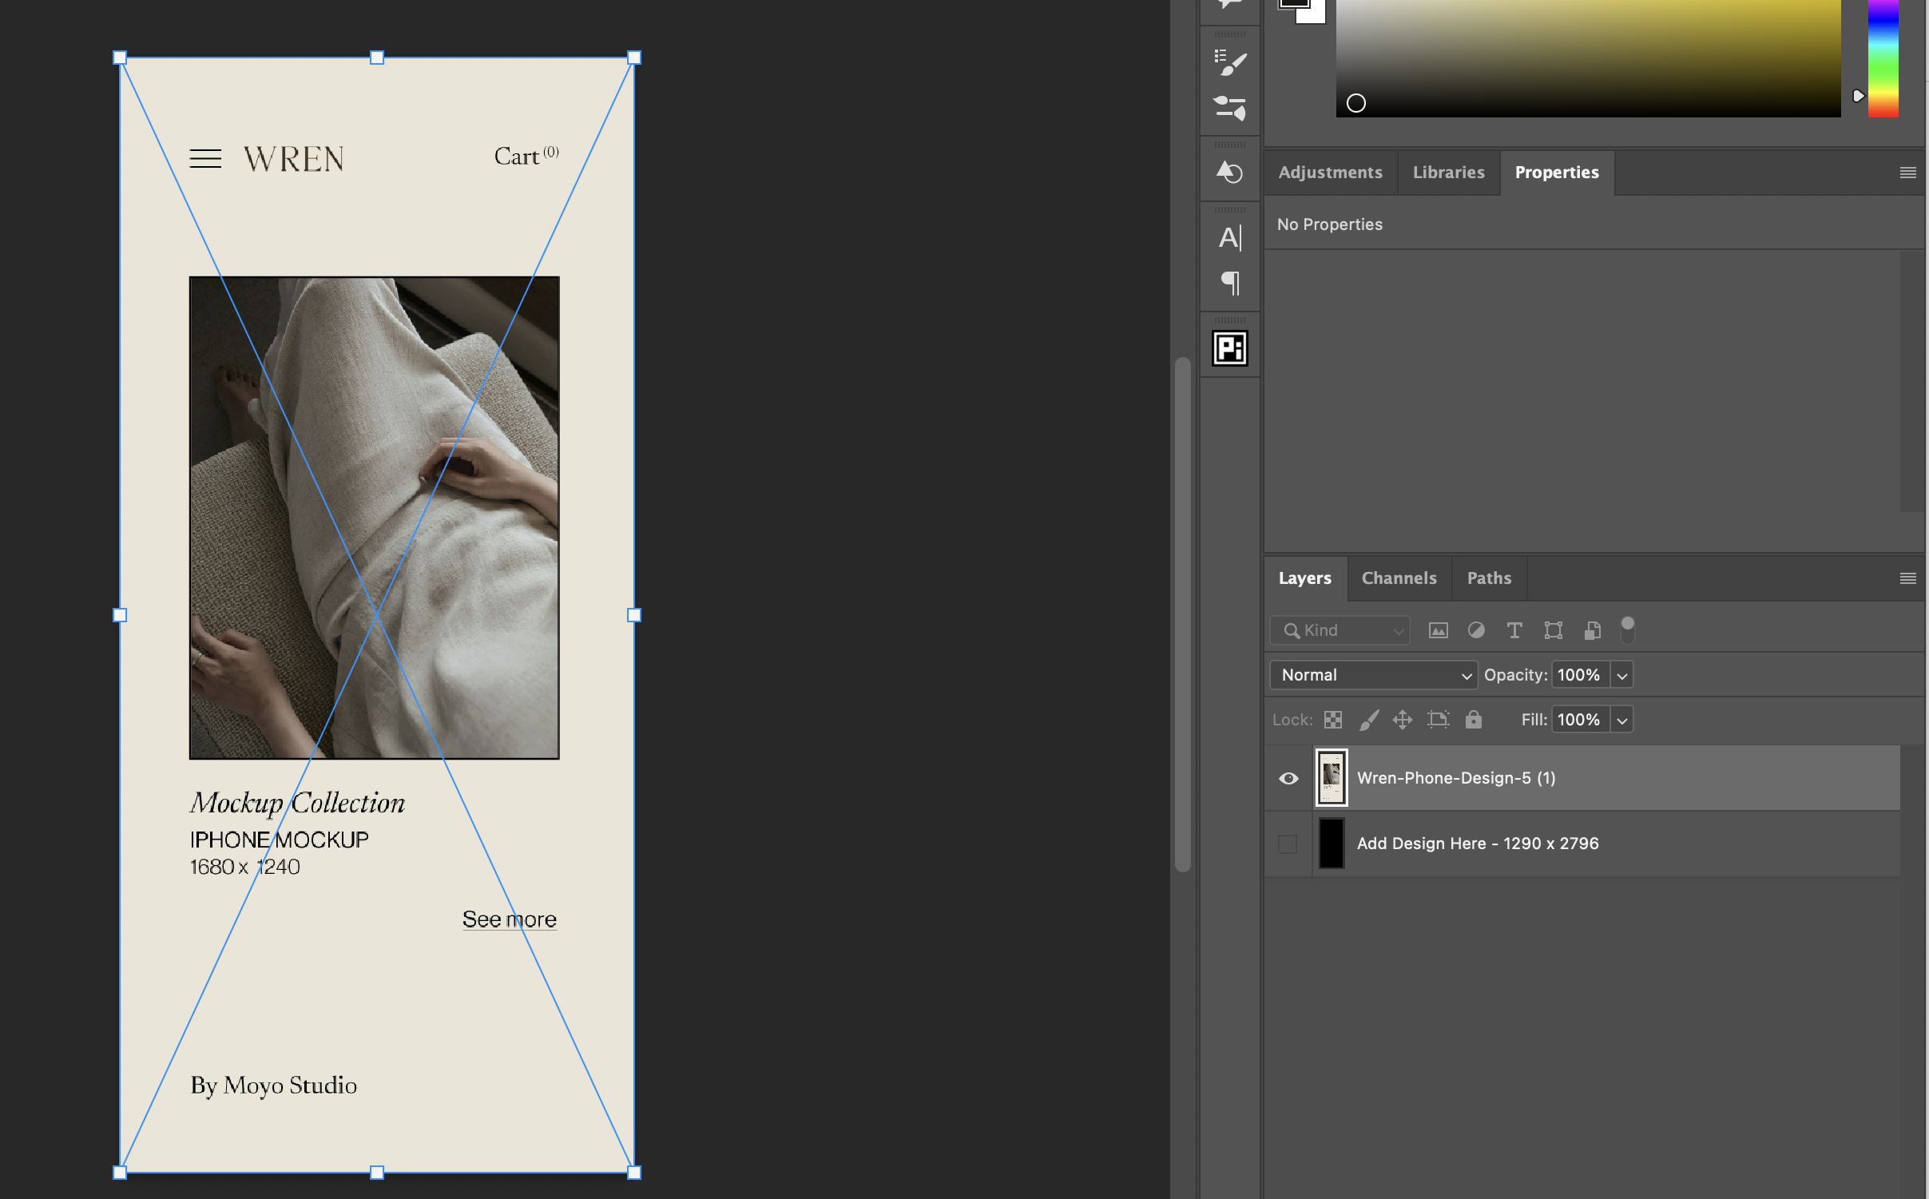This screenshot has height=1199, width=1929.
Task: Click lock transparent pixels icon
Action: coord(1332,720)
